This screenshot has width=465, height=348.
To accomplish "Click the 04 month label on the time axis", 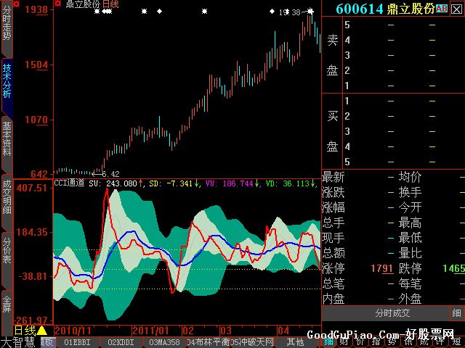I will click(x=283, y=331).
